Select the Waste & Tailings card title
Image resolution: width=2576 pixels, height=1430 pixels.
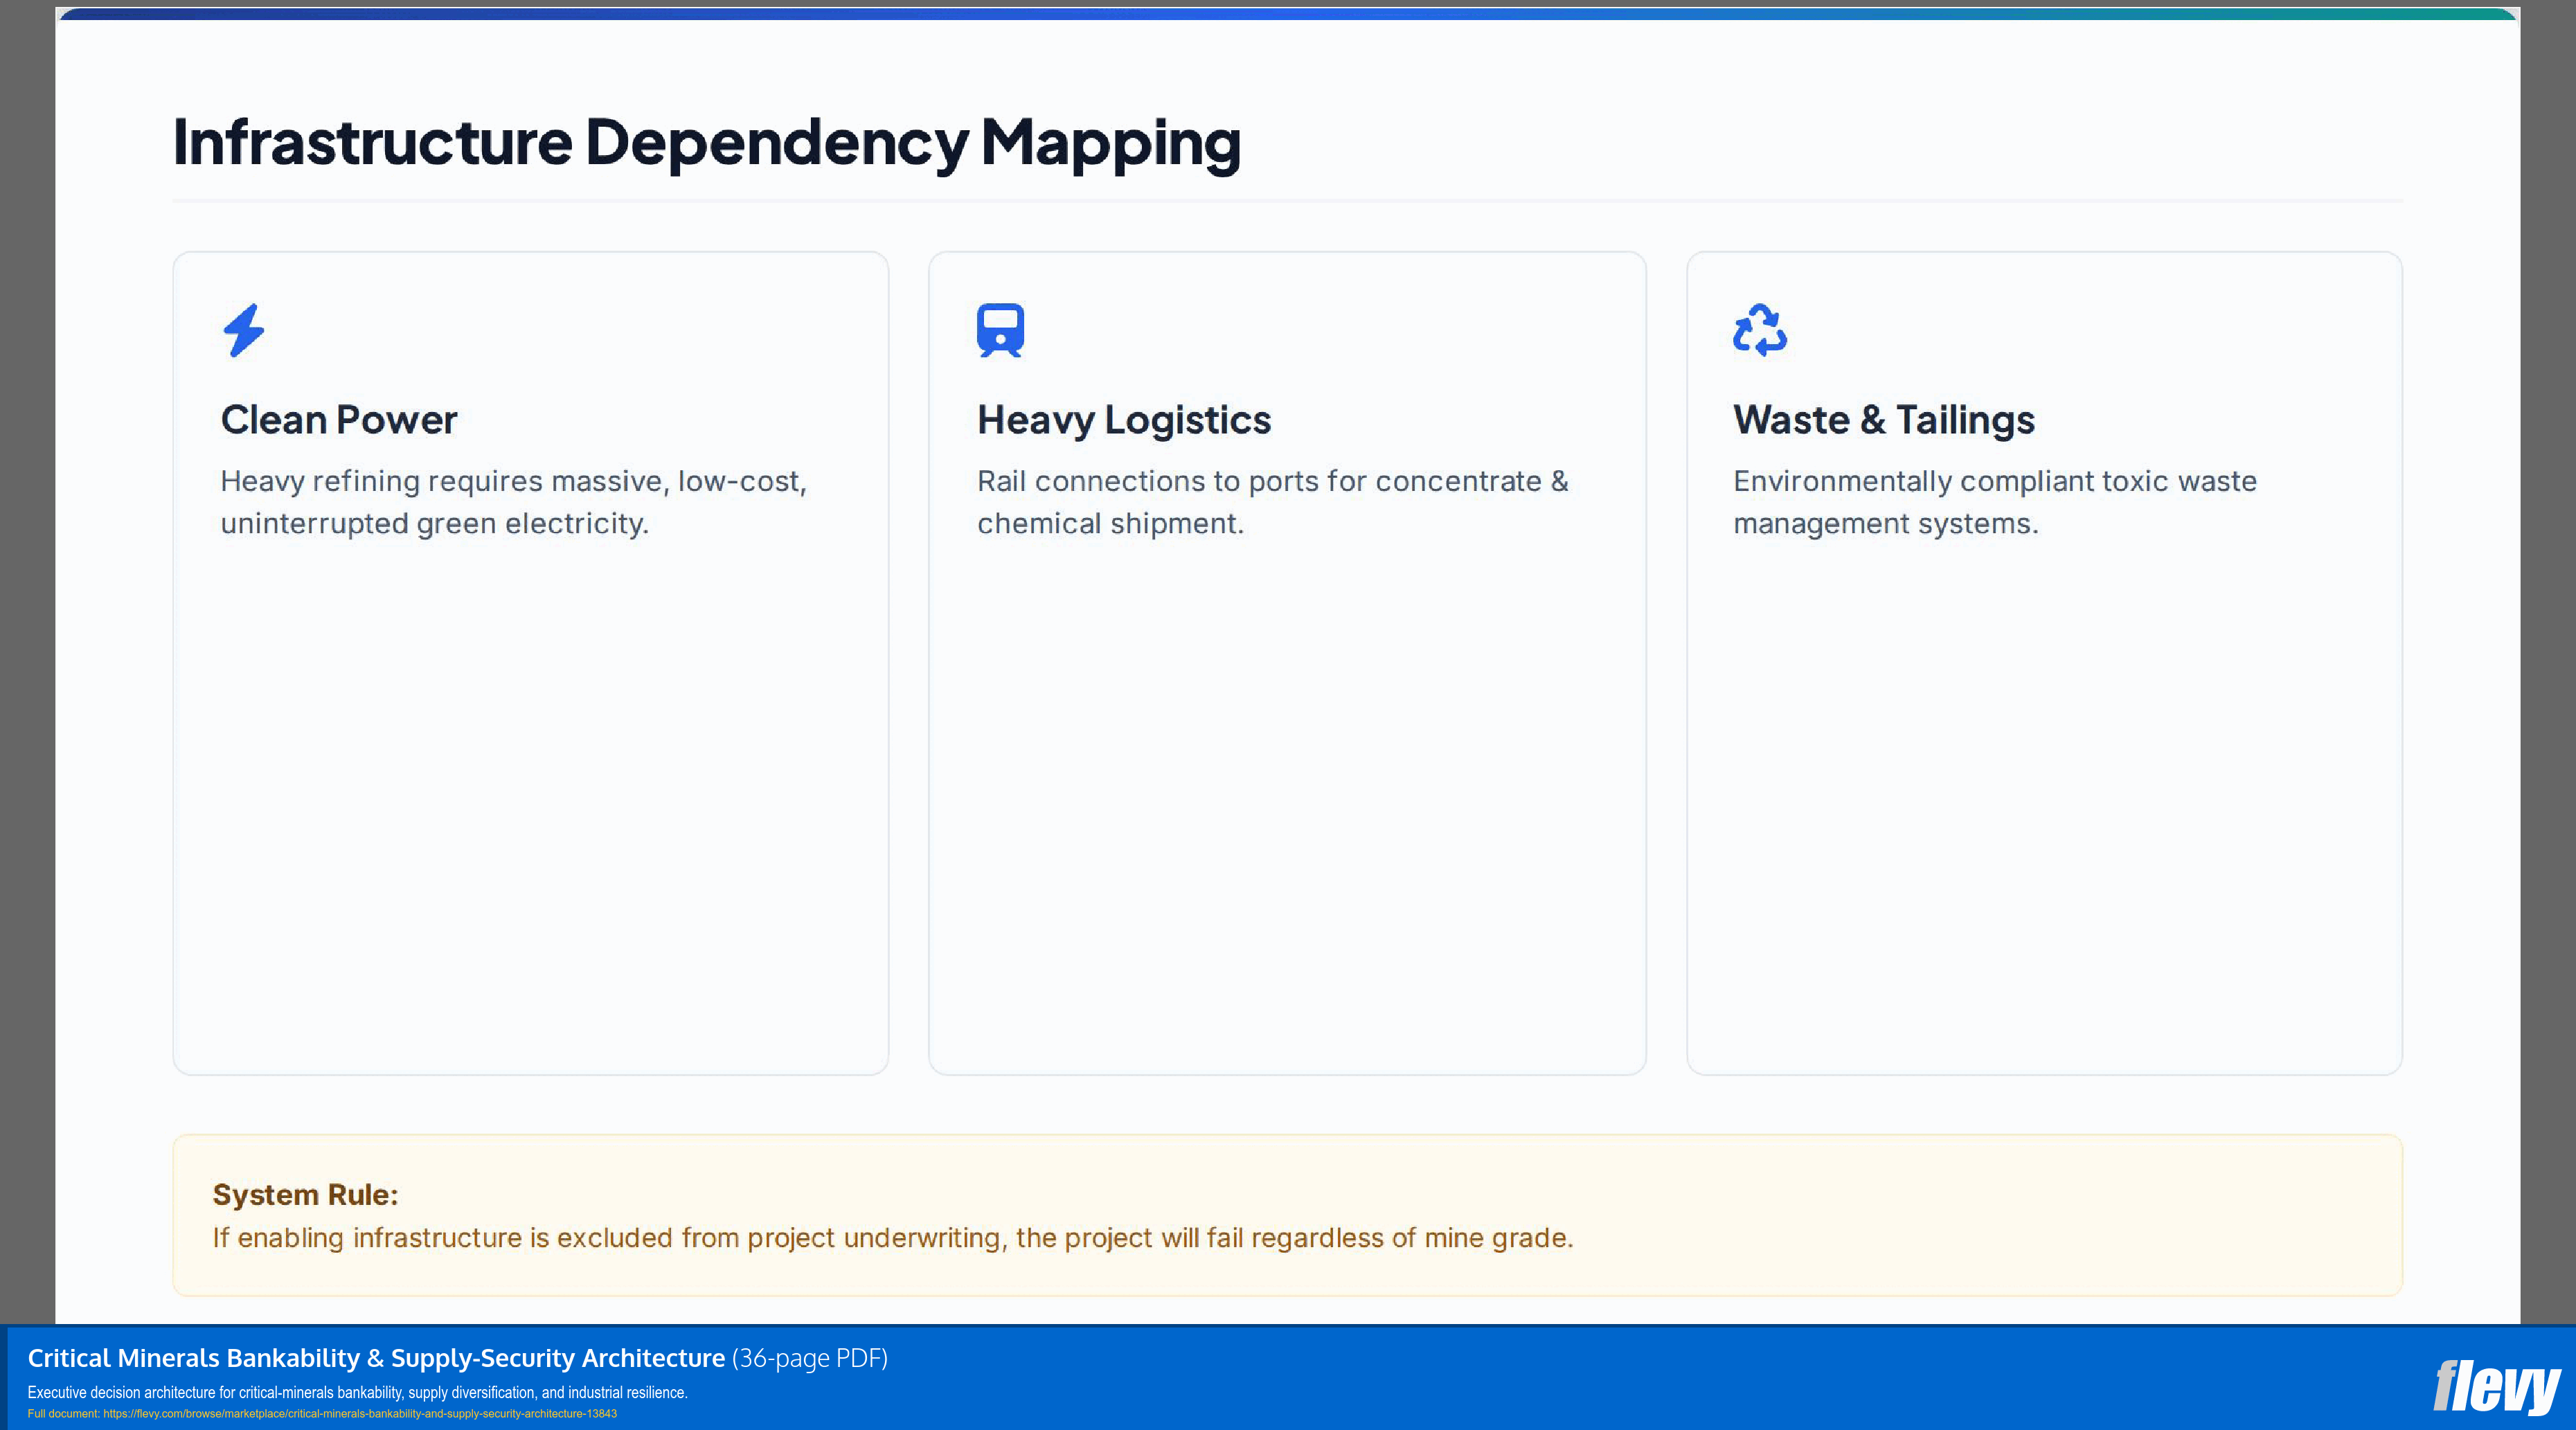coord(1884,421)
